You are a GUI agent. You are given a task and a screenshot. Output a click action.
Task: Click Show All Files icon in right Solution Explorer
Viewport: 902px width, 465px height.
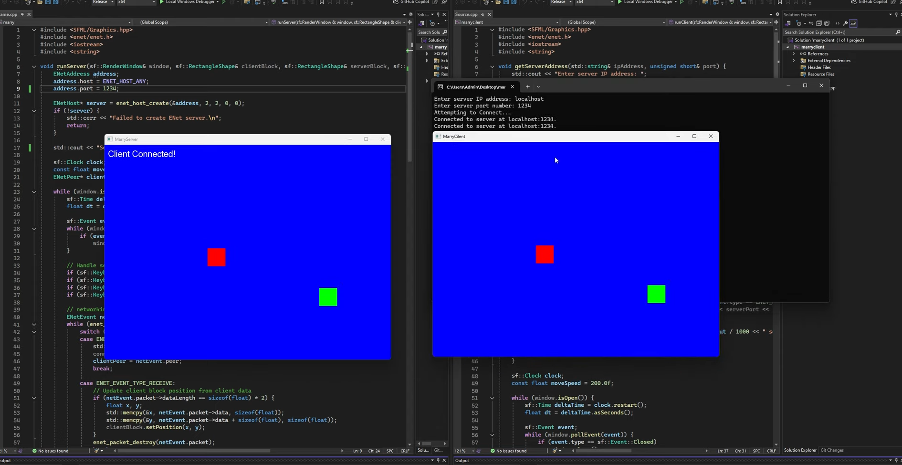pos(827,23)
